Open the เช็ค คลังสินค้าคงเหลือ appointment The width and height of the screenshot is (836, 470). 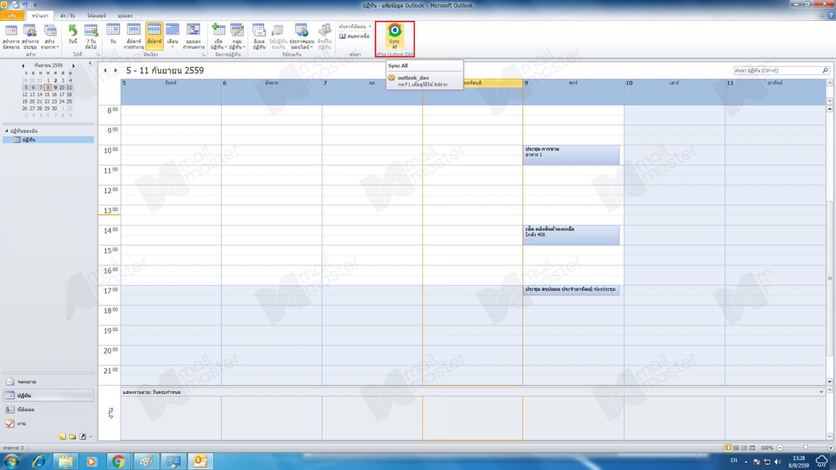click(571, 235)
